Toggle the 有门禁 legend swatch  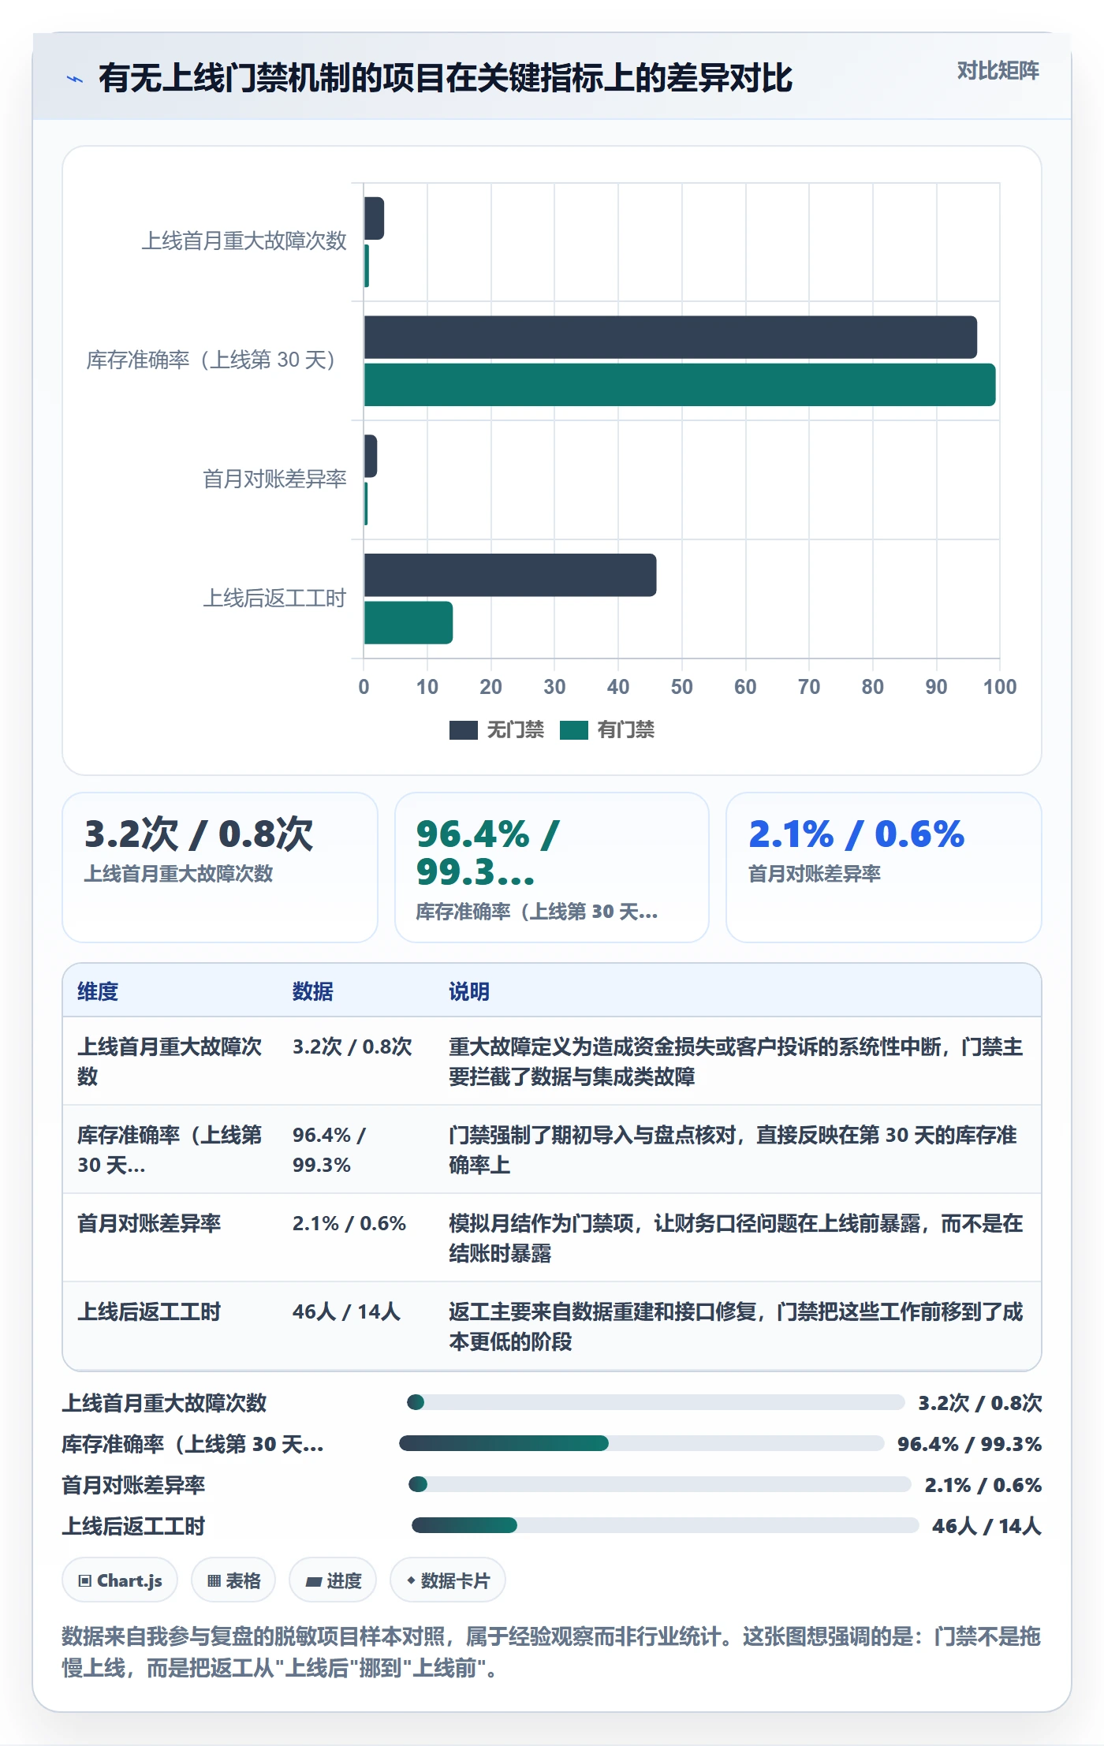[573, 730]
